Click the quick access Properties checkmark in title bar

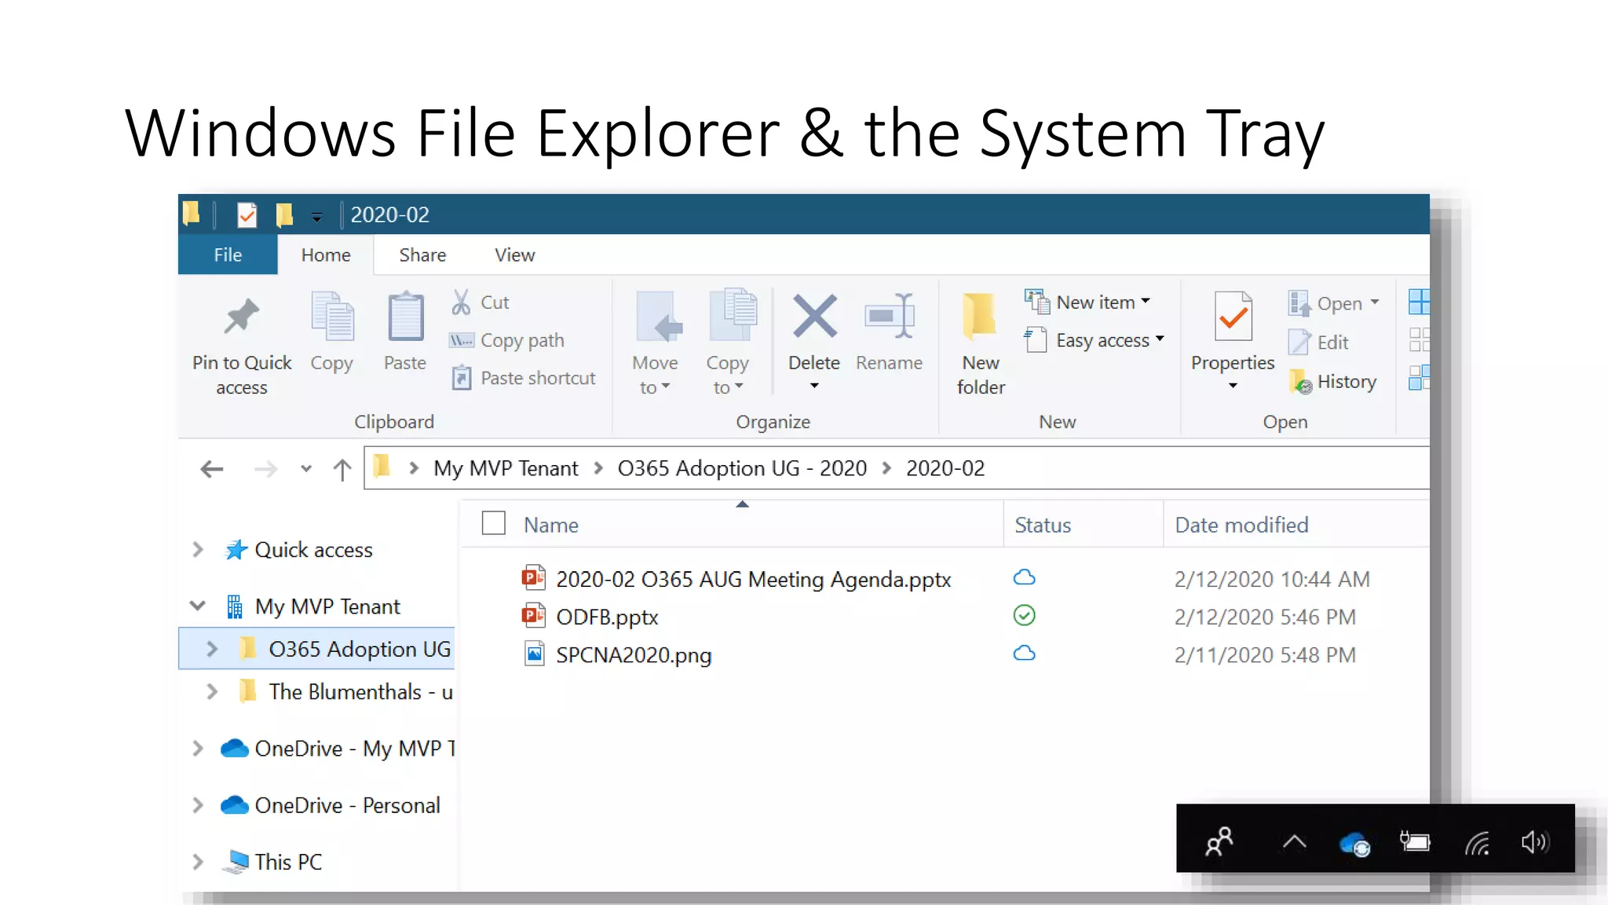(247, 214)
